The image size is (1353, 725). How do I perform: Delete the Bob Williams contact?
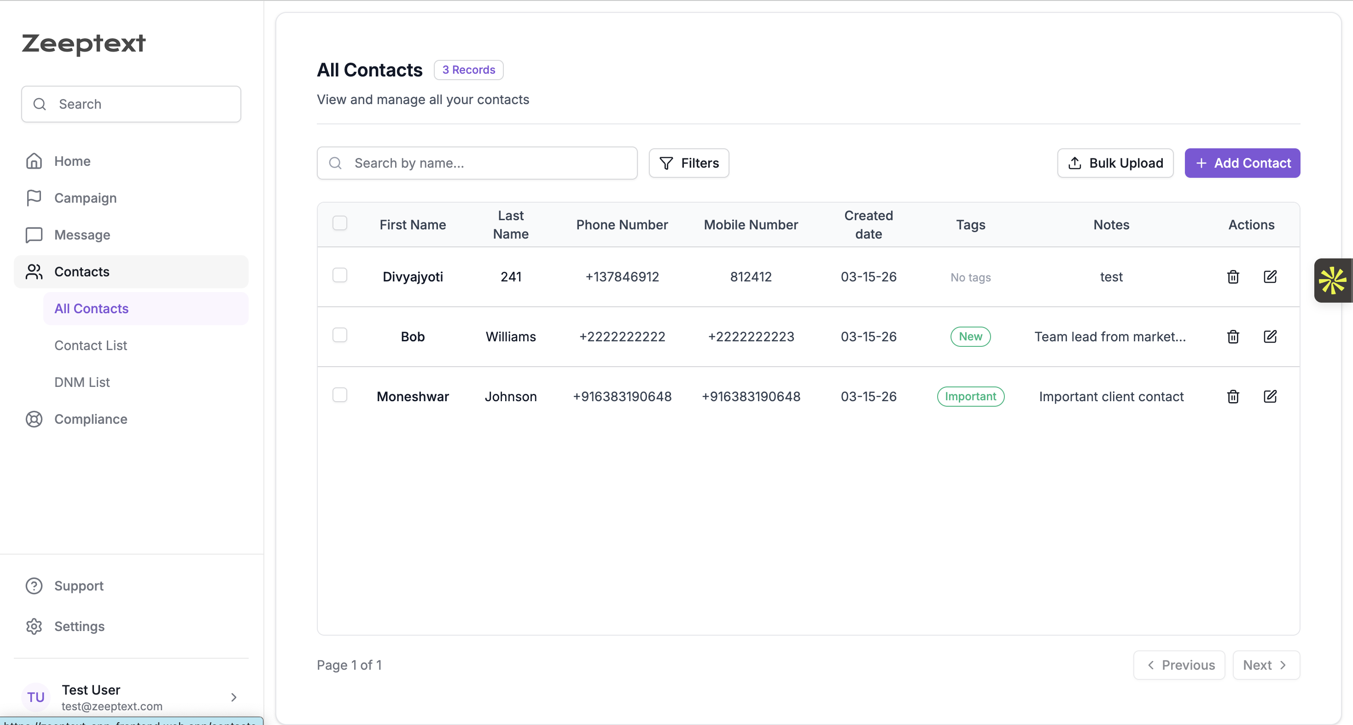tap(1233, 337)
